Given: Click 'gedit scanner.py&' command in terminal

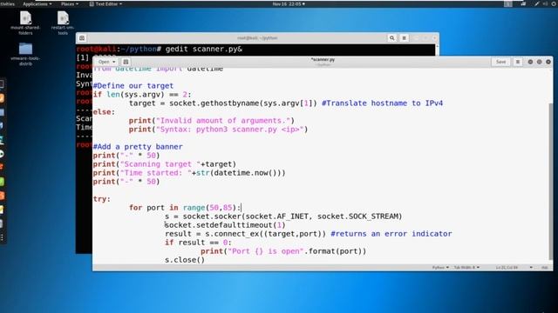Looking at the screenshot, I should click(x=203, y=49).
